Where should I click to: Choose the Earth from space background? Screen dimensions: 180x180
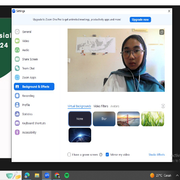[x=80, y=135]
